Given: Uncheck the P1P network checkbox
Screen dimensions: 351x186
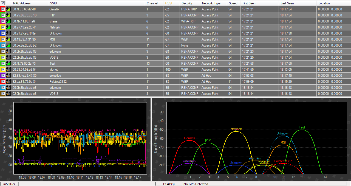Looking at the screenshot, I should click(3, 15).
